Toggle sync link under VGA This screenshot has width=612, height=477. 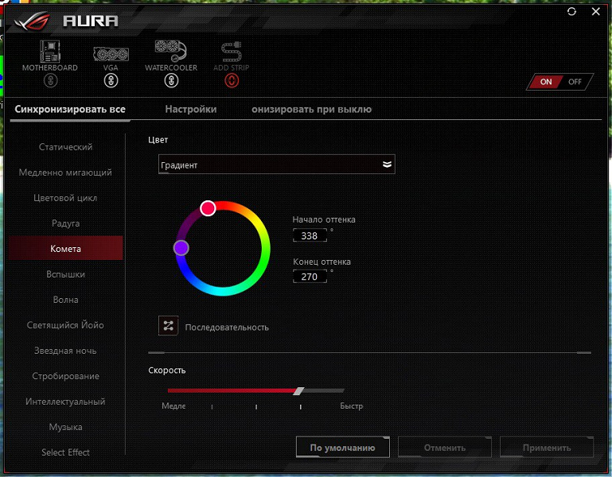click(x=111, y=81)
